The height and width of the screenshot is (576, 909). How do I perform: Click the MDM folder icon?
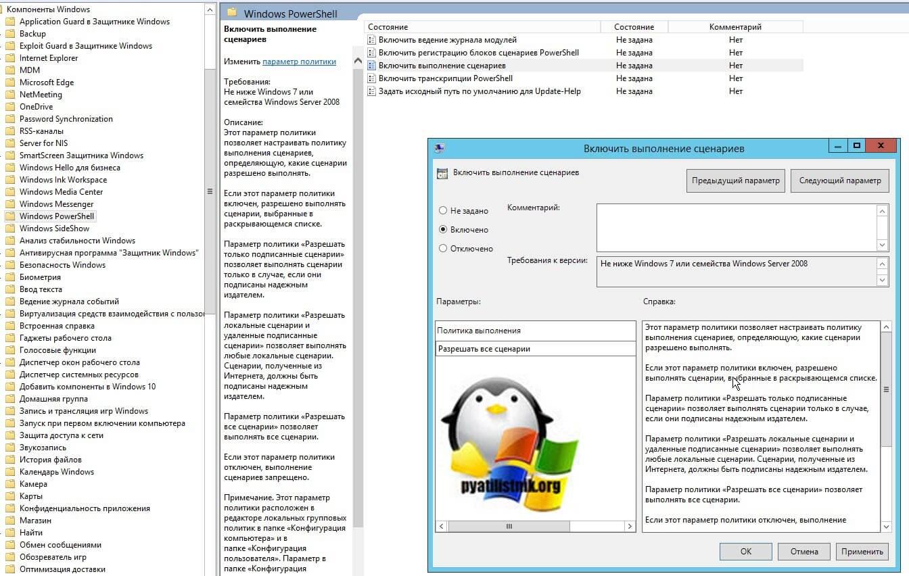tap(9, 70)
